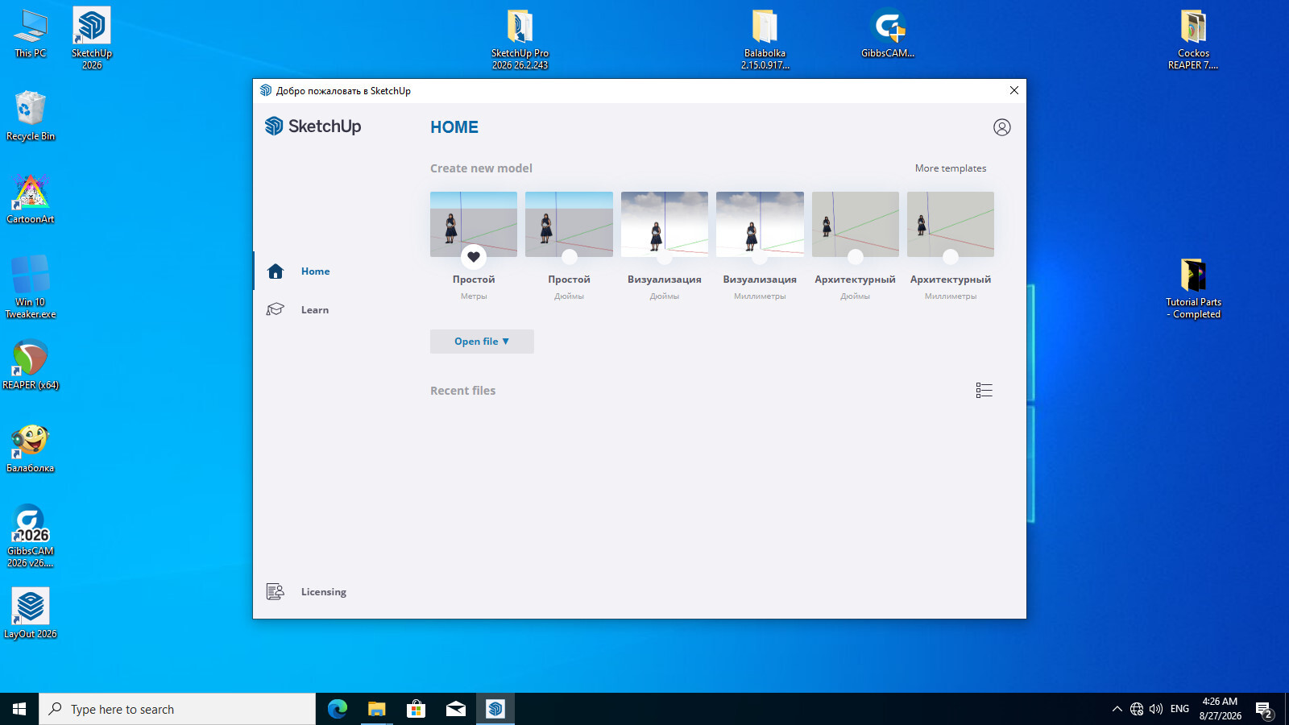This screenshot has width=1289, height=725.
Task: Select LayOut 2026 desktop shortcut
Action: pyautogui.click(x=31, y=613)
